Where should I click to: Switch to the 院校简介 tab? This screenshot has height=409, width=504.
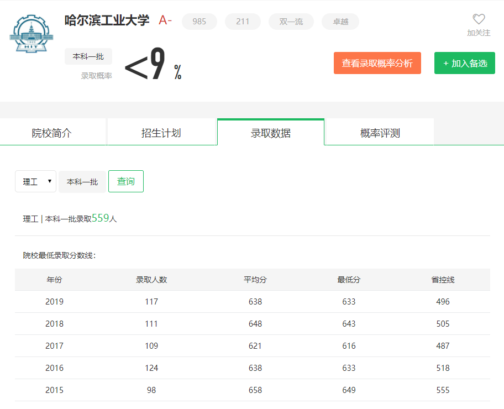tap(53, 133)
